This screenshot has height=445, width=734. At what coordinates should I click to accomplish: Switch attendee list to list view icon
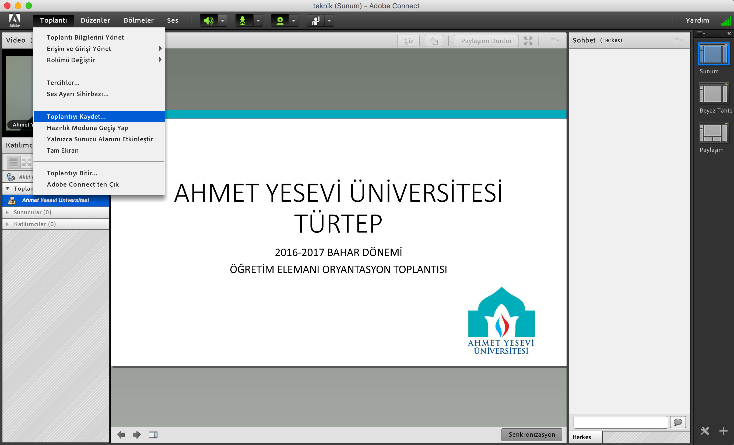pyautogui.click(x=13, y=162)
